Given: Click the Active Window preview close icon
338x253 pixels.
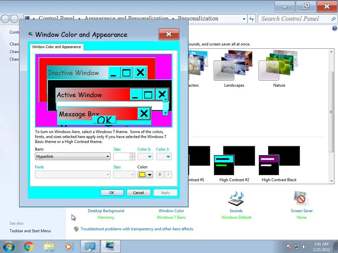Looking at the screenshot, I should coord(162,94).
